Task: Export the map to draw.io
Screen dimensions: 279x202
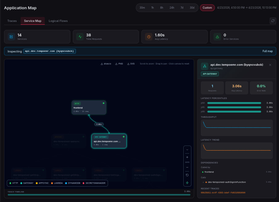Action: coord(106,64)
